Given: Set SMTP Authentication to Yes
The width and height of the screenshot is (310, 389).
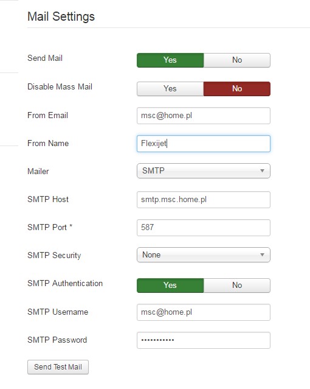Looking at the screenshot, I should pos(170,286).
